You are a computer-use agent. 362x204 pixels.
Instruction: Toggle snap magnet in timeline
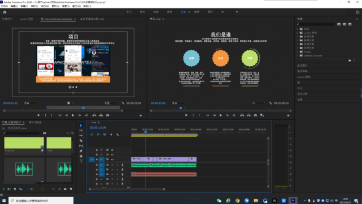(98, 134)
